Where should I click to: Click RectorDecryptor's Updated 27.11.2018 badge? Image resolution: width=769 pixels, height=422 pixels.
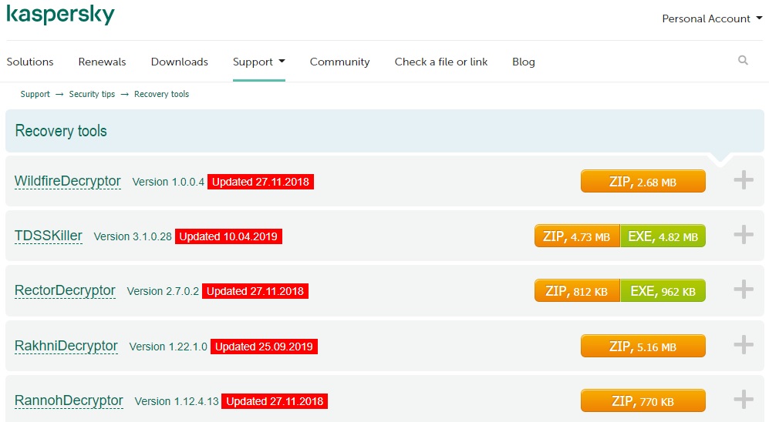point(255,291)
